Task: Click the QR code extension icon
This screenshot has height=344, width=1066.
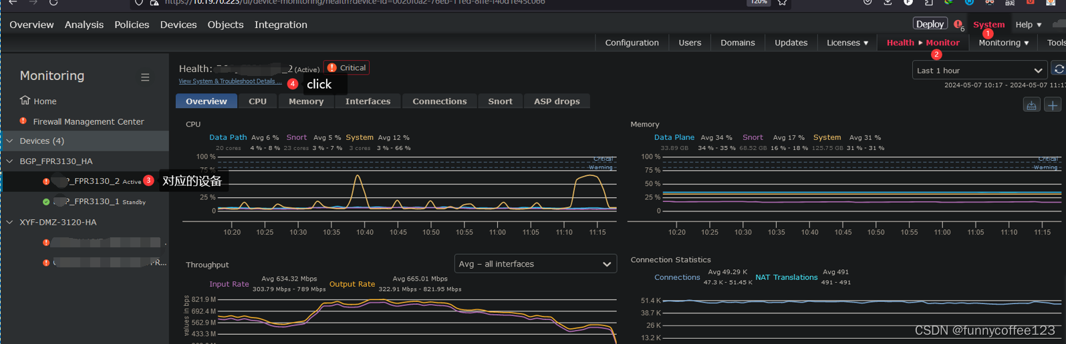Action: (x=1010, y=3)
